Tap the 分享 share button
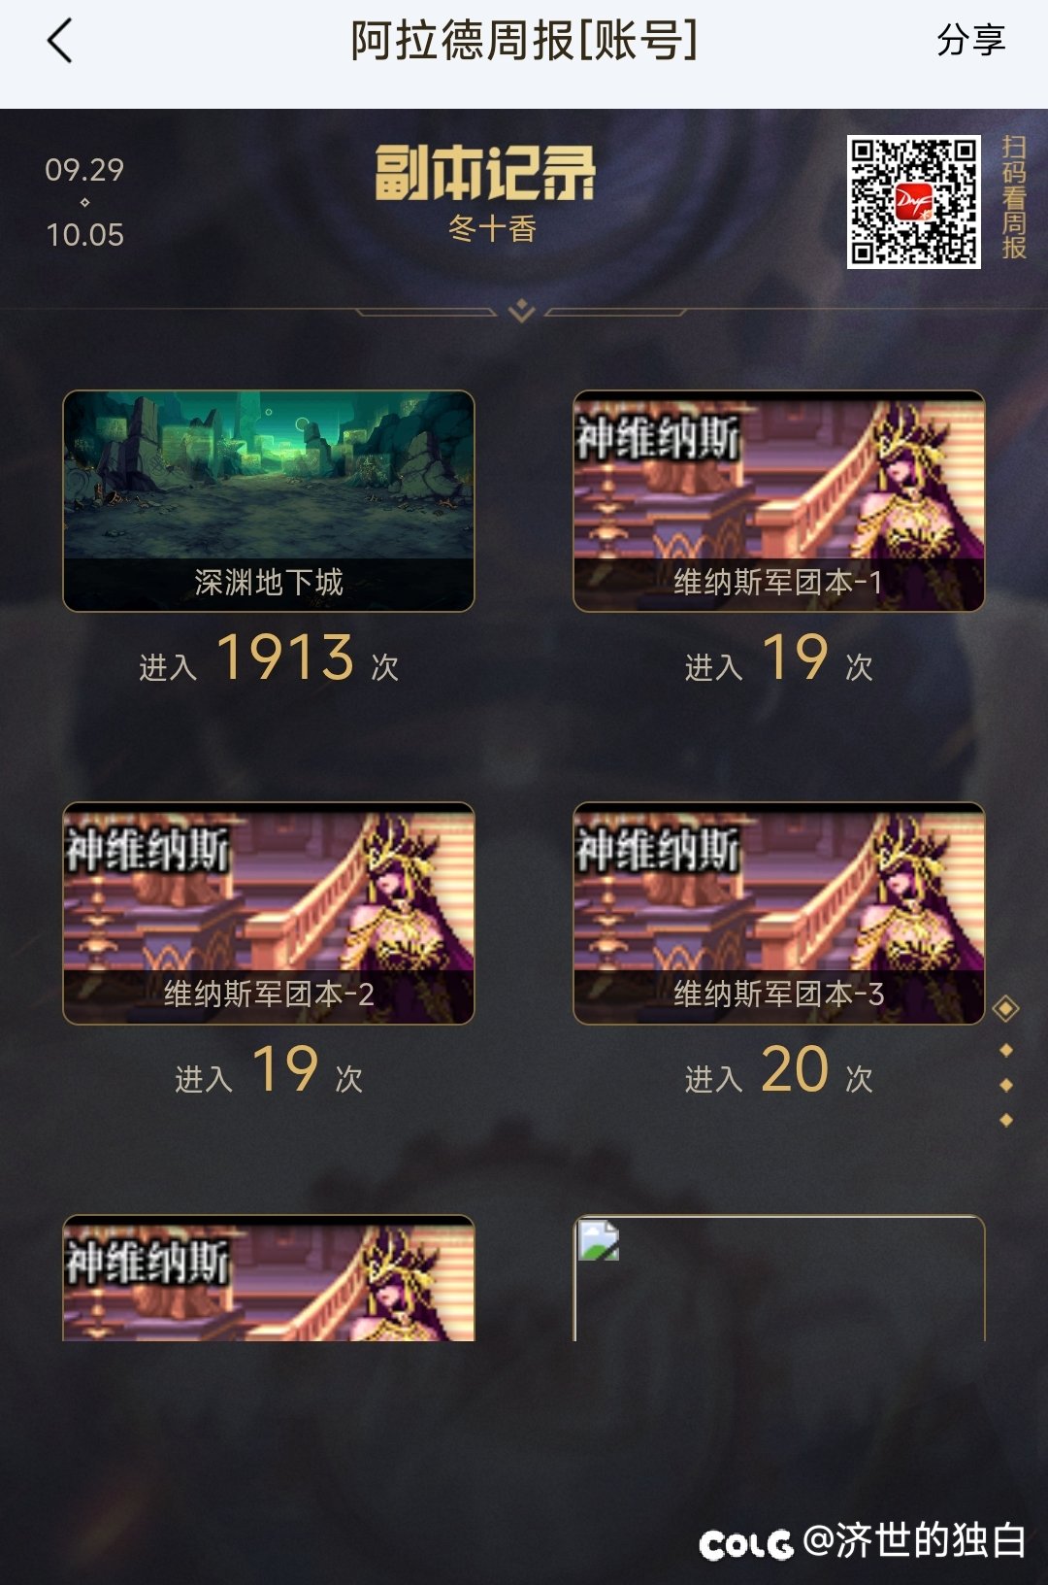 (970, 41)
